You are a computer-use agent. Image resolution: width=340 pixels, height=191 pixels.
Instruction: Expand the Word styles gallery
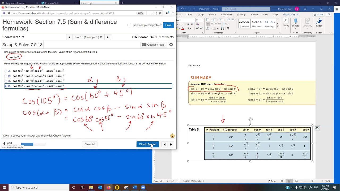278,27
